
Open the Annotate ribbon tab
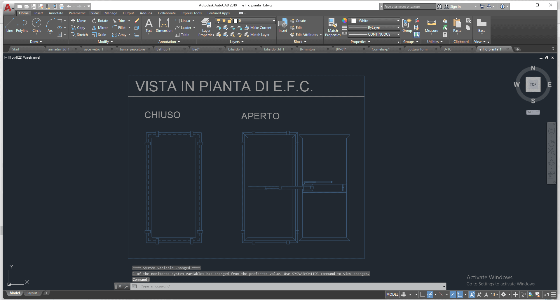coord(56,13)
